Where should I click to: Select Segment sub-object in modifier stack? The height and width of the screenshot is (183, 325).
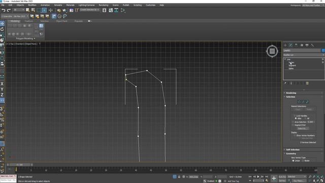coord(292,66)
